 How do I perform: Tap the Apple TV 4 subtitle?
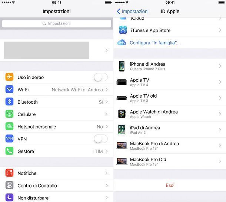point(139,85)
